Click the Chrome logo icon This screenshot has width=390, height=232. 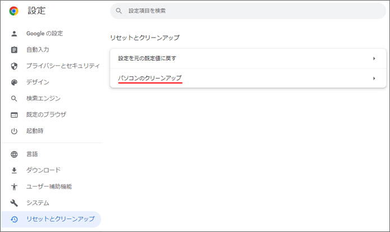(13, 11)
